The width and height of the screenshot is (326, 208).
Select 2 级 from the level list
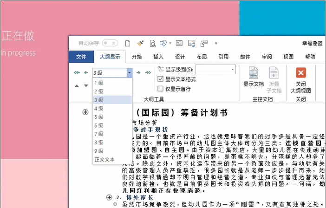pos(112,91)
